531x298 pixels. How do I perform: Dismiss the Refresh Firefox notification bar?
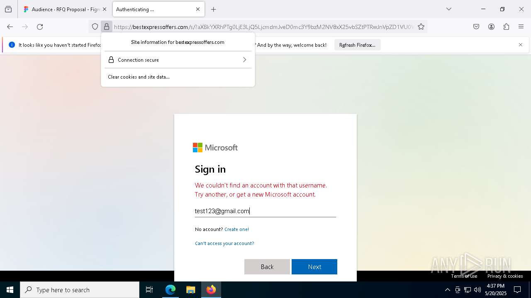tap(521, 45)
